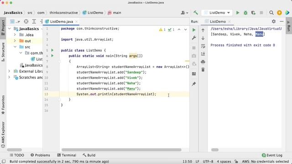Open the Build tool window

tap(89, 155)
